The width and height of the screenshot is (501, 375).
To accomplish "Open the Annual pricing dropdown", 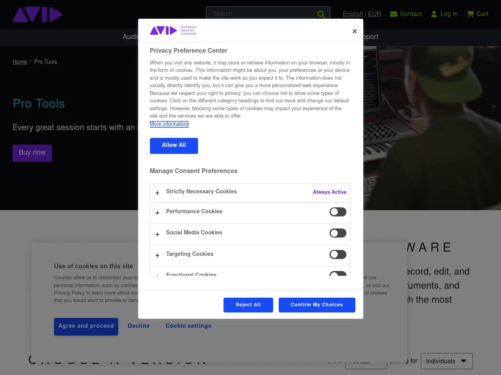I will tap(366, 361).
